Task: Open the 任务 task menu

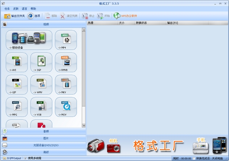Action: (x=7, y=8)
